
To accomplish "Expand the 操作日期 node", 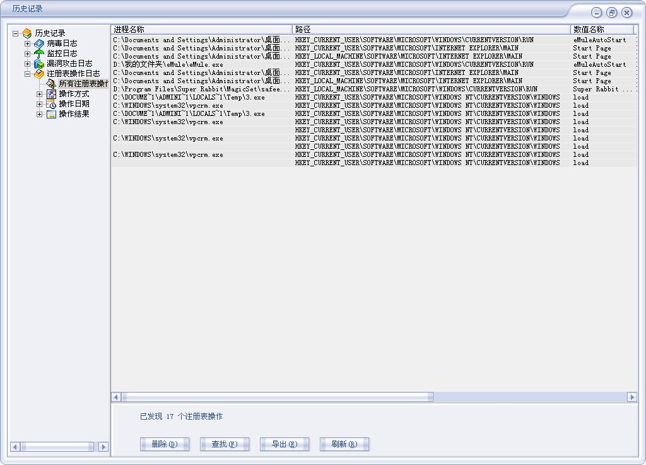I will tap(39, 104).
